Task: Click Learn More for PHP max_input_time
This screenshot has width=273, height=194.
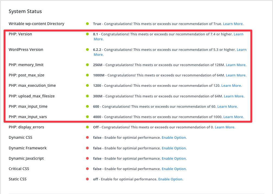Action: click(x=227, y=107)
